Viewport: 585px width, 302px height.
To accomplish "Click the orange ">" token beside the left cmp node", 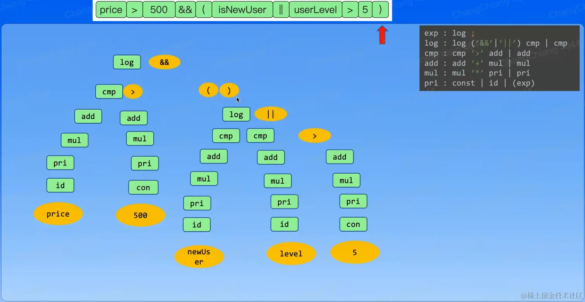I will (x=133, y=91).
